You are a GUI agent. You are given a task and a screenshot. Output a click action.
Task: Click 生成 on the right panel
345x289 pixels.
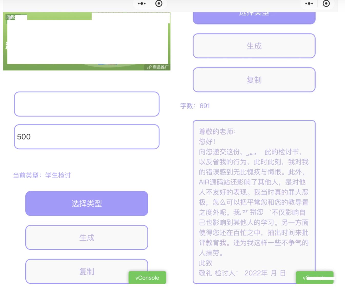pos(254,46)
